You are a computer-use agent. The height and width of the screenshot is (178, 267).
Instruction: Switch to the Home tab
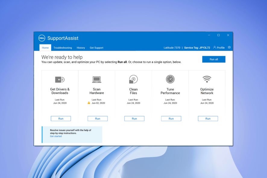point(45,48)
